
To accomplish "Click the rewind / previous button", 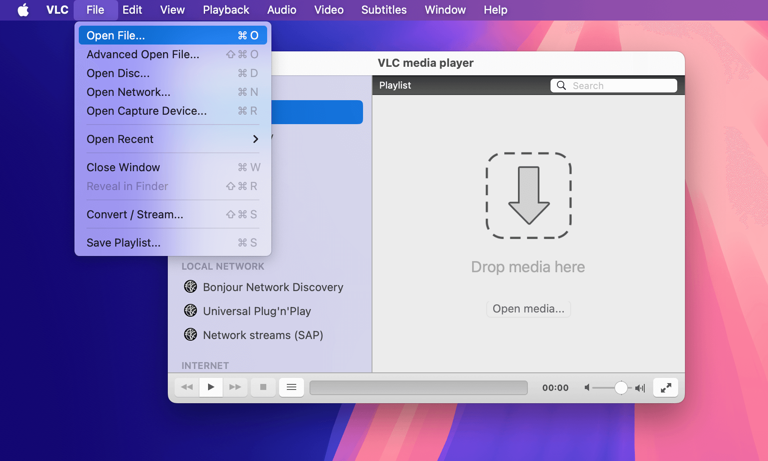I will [x=187, y=387].
